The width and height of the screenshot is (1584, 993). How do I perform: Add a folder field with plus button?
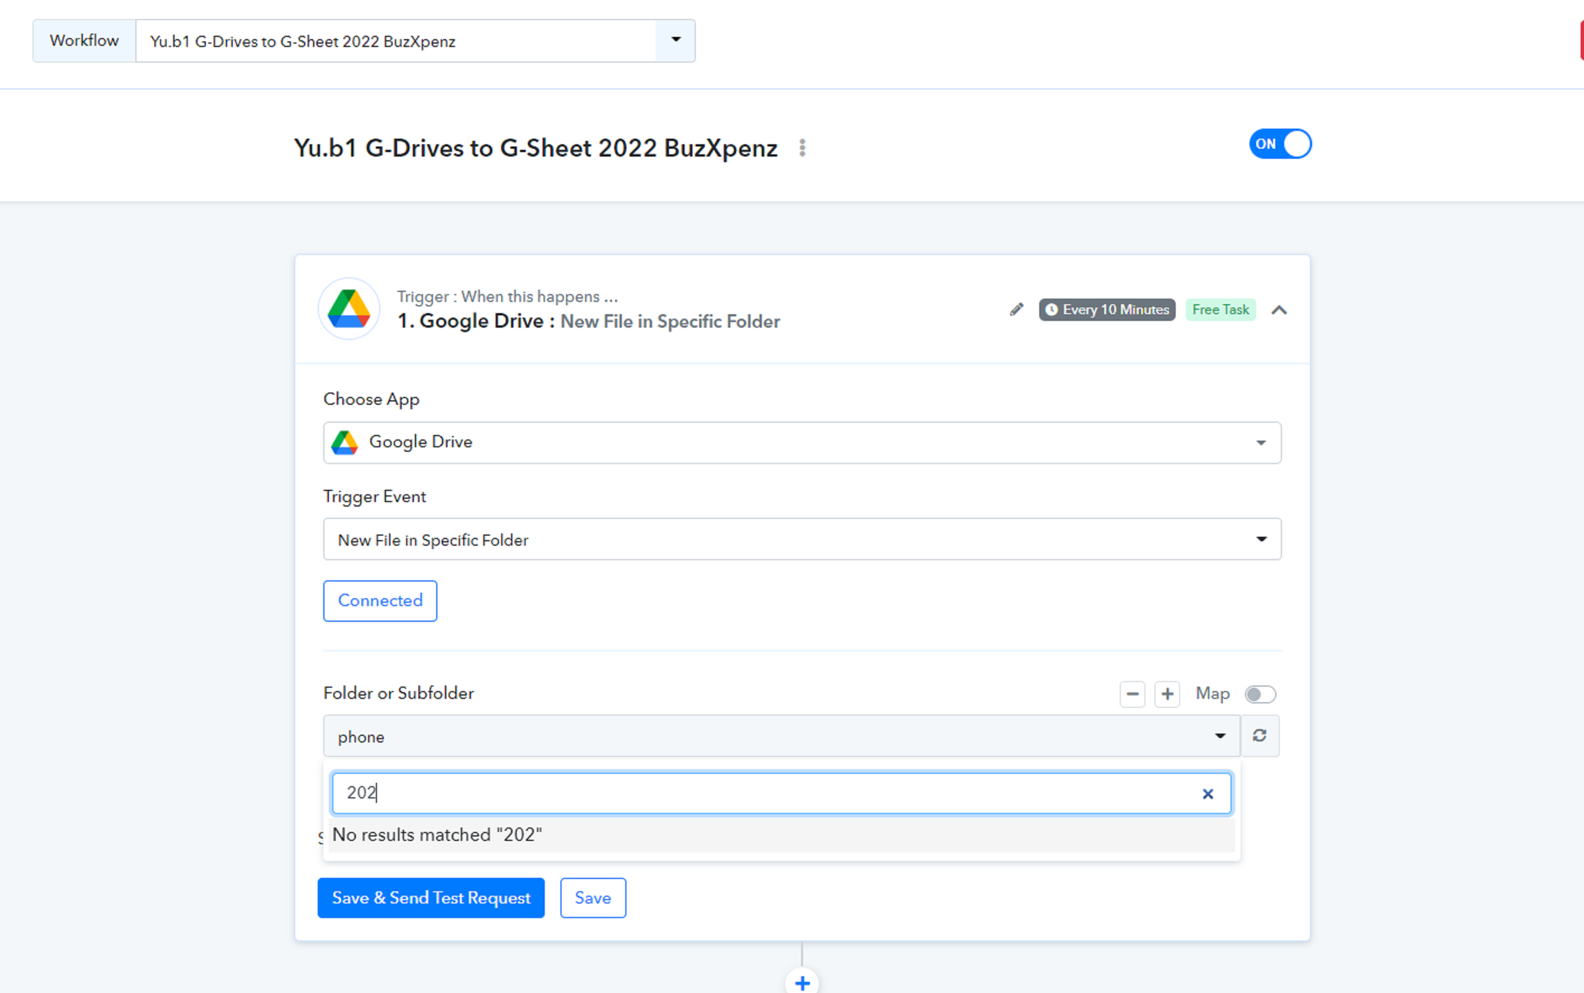pyautogui.click(x=1167, y=694)
